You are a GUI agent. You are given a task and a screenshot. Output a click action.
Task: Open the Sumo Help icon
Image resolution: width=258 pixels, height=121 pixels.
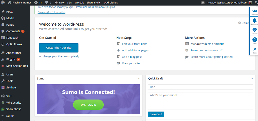click(254, 41)
